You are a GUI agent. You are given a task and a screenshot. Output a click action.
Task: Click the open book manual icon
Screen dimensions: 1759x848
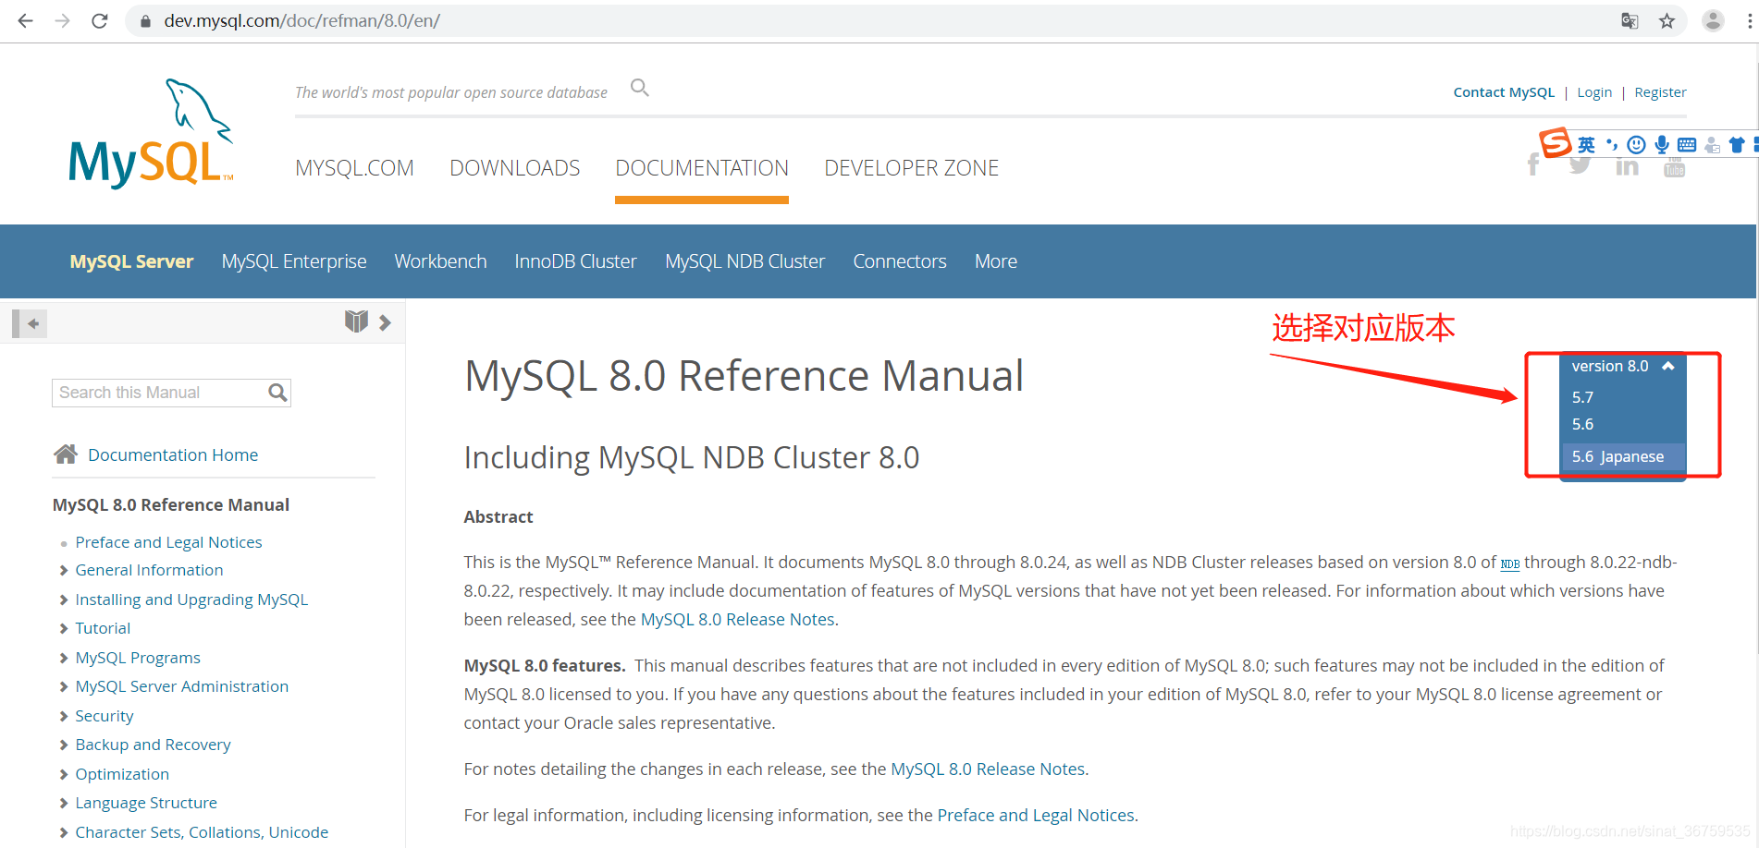[356, 321]
